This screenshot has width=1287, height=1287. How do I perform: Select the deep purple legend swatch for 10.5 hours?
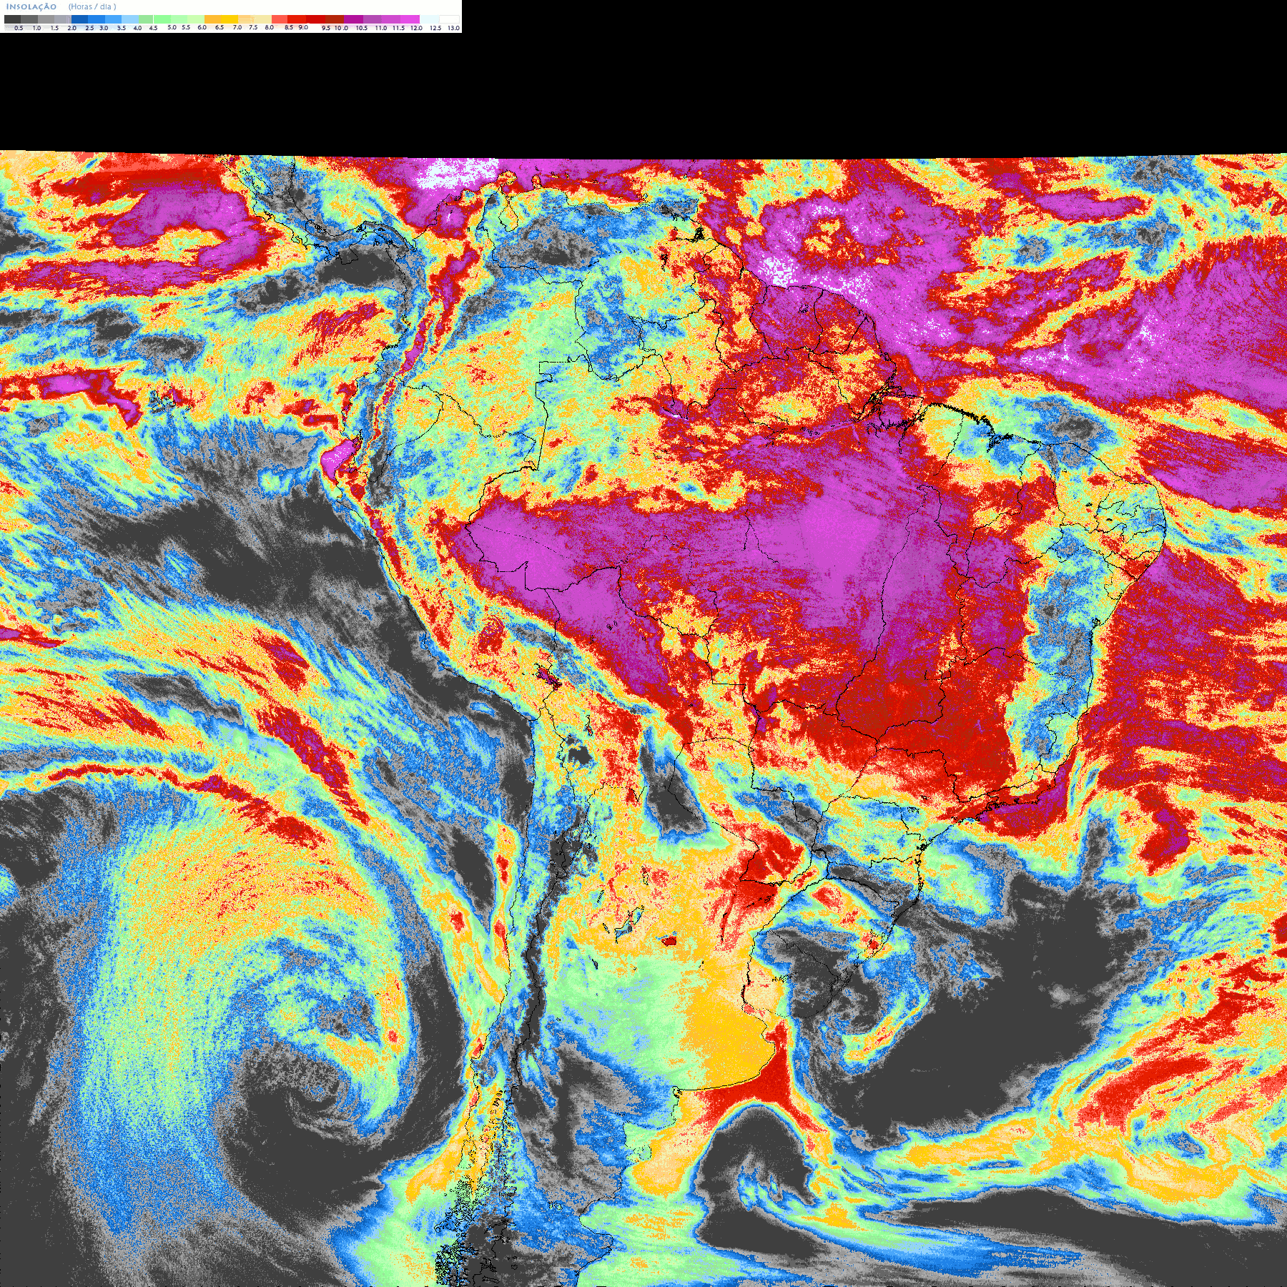[353, 19]
